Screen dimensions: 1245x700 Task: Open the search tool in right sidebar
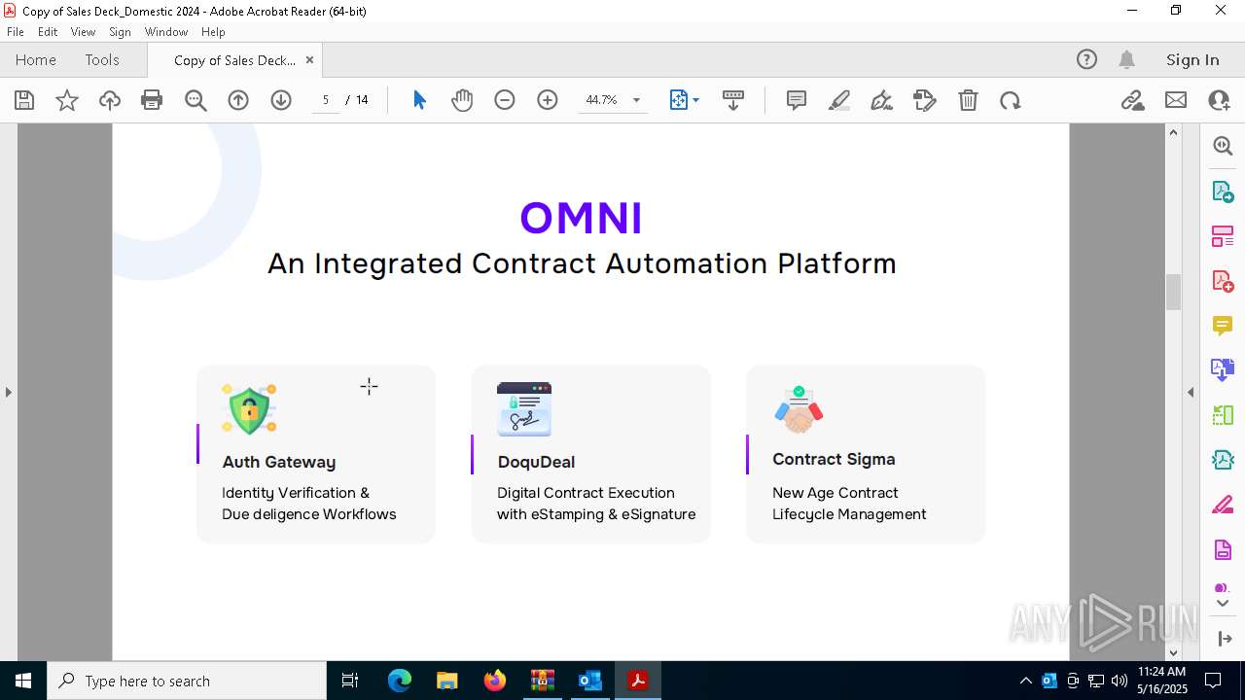click(x=1223, y=146)
